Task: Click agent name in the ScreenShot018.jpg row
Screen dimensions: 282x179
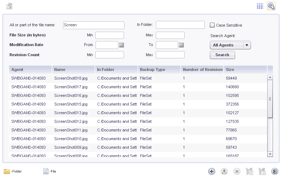Action: (x=28, y=78)
